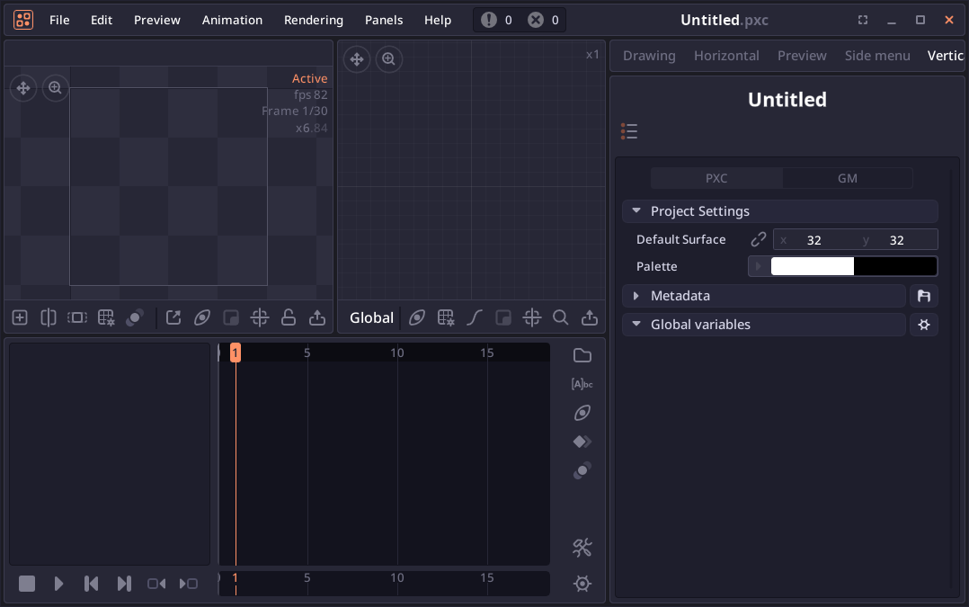Open animation settings gear beside the timeline
Viewport: 969px width, 607px height.
(x=582, y=584)
